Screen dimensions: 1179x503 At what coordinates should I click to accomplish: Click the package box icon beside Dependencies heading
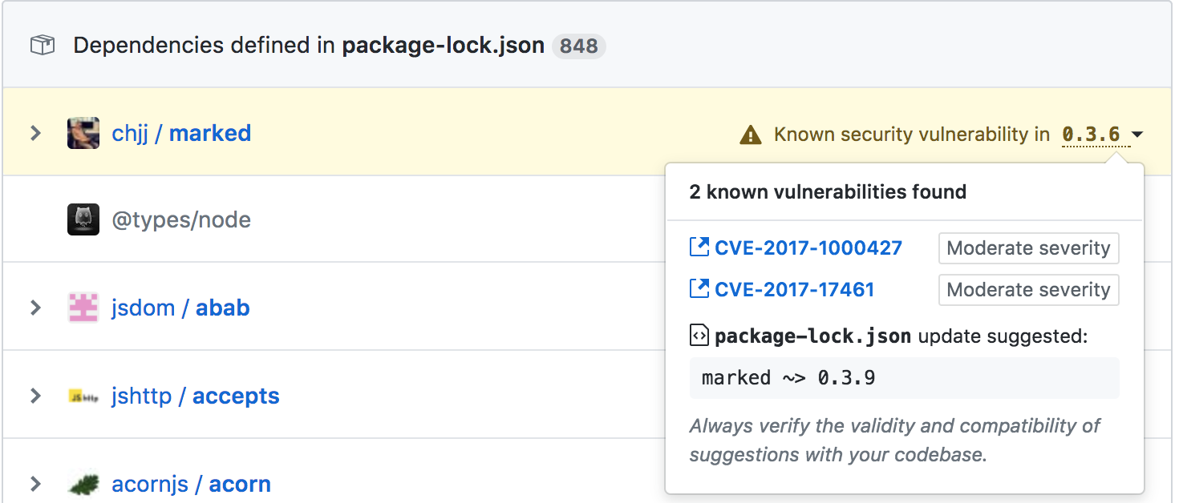(41, 45)
